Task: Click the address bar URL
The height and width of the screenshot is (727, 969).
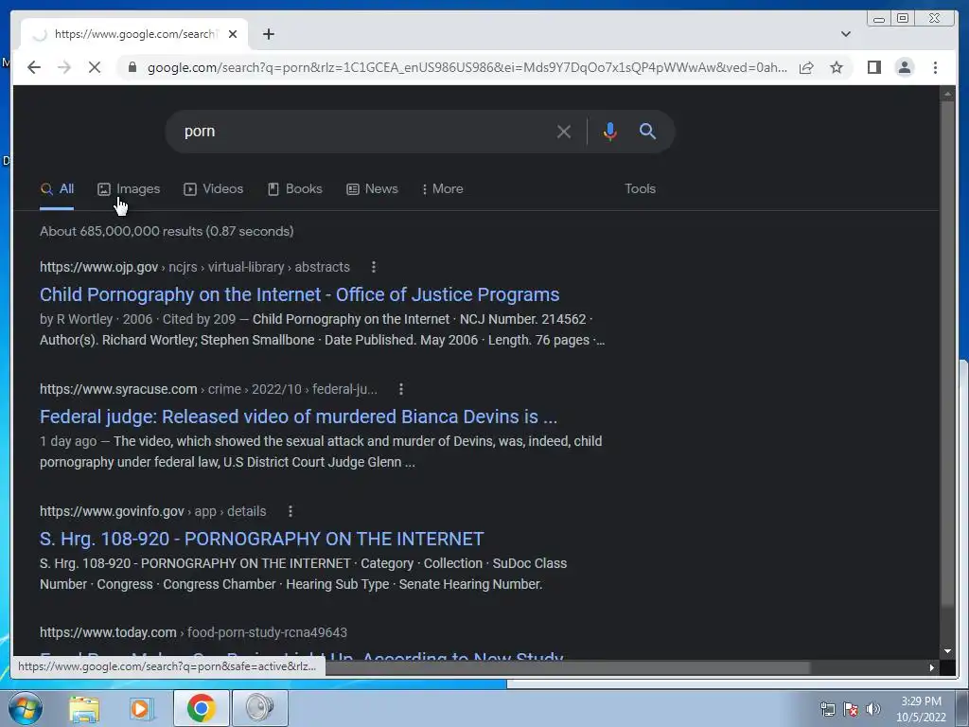Action: 467,67
